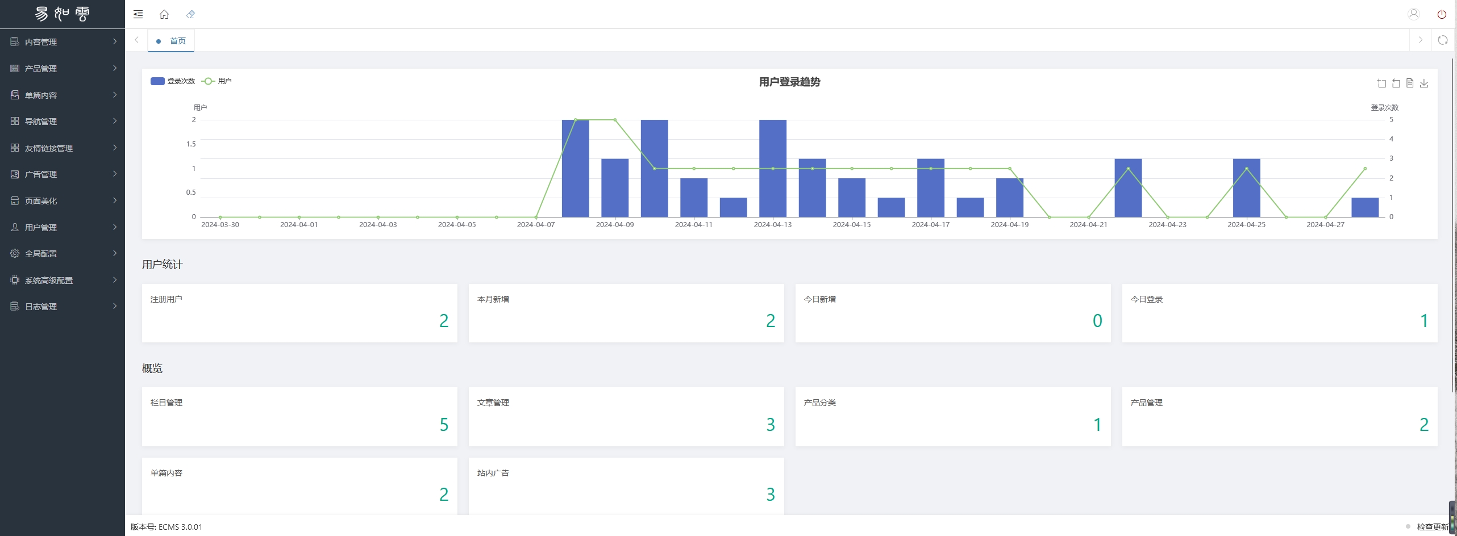The image size is (1457, 536).
Task: Reset chart zoom with the restore icon
Action: pyautogui.click(x=1396, y=83)
